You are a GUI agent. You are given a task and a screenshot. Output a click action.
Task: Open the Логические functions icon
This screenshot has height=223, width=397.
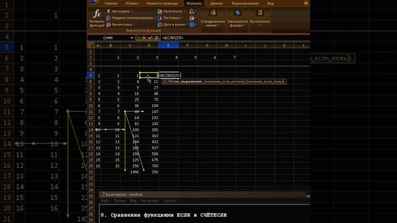pyautogui.click(x=160, y=11)
